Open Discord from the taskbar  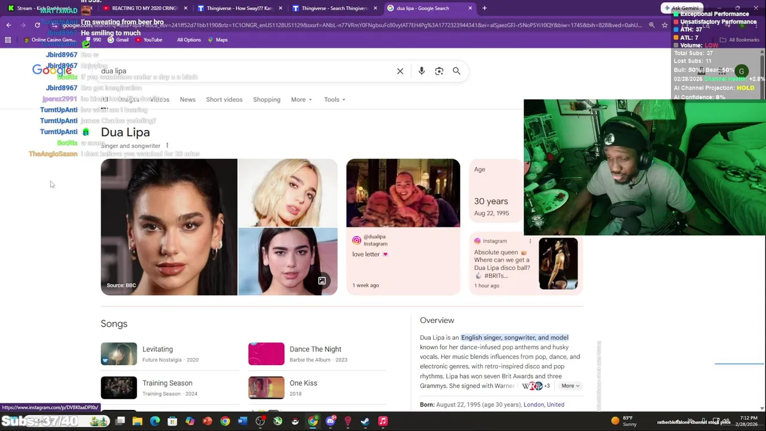click(x=330, y=421)
